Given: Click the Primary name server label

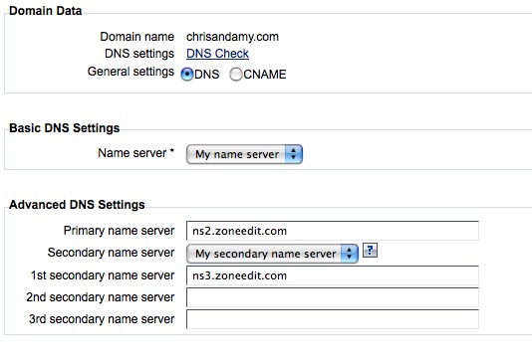Looking at the screenshot, I should (x=120, y=231).
